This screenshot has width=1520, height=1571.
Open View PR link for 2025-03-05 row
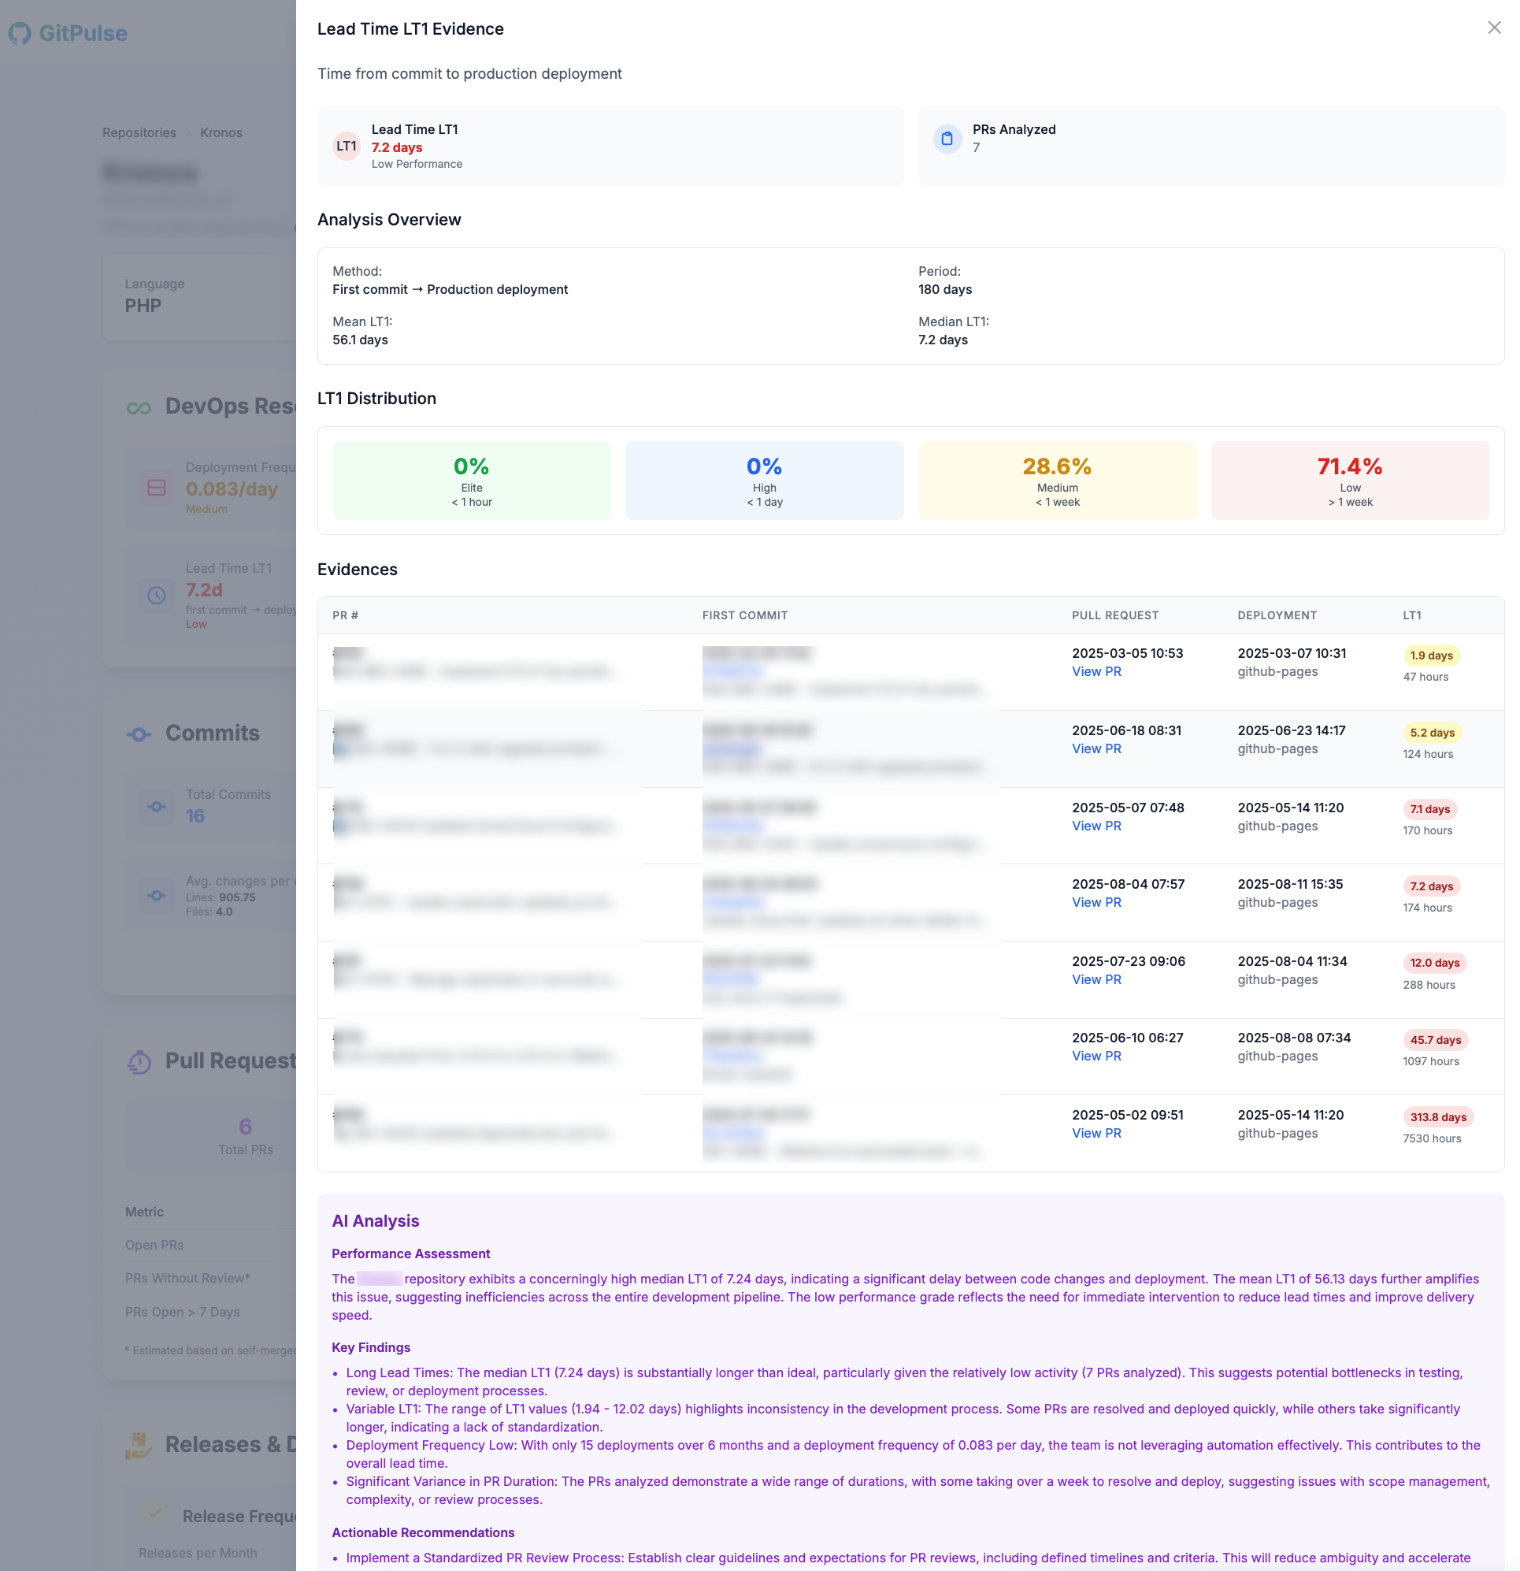(1096, 672)
